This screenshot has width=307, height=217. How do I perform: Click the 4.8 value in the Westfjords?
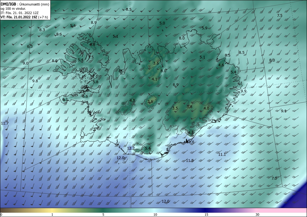[x=92, y=44]
